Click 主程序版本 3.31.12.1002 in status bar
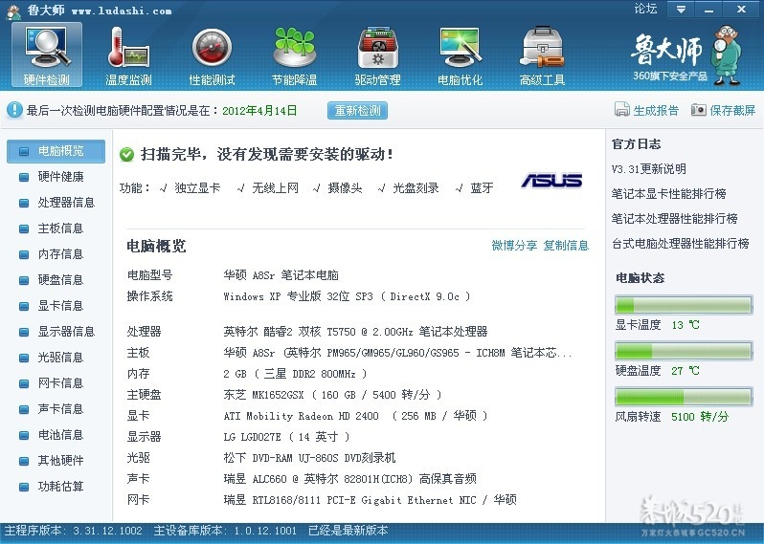 click(73, 531)
